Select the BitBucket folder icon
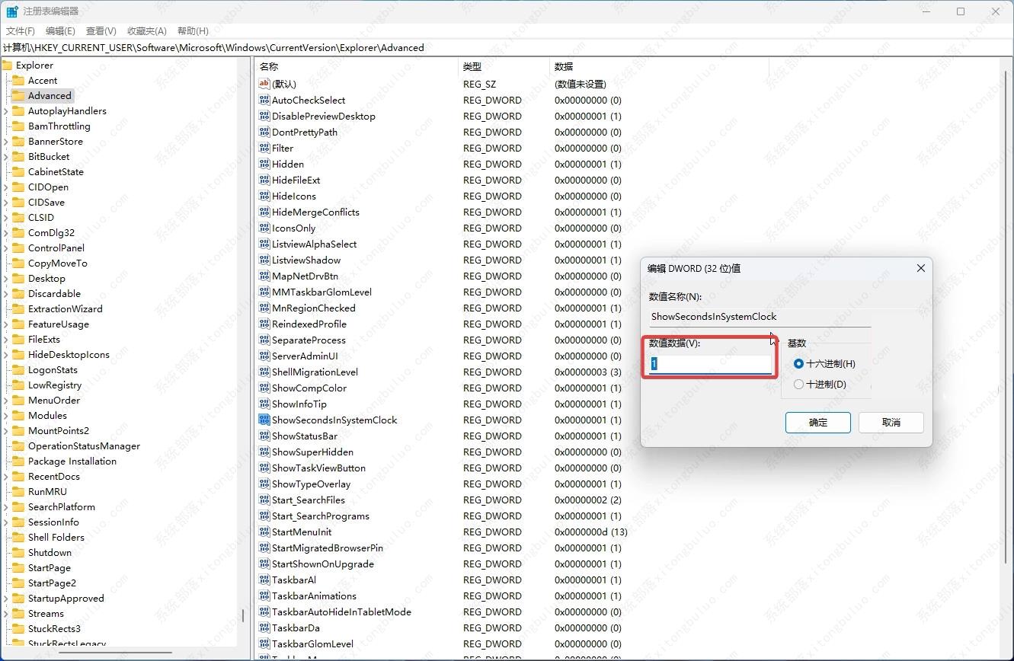Viewport: 1014px width, 661px height. coord(18,157)
